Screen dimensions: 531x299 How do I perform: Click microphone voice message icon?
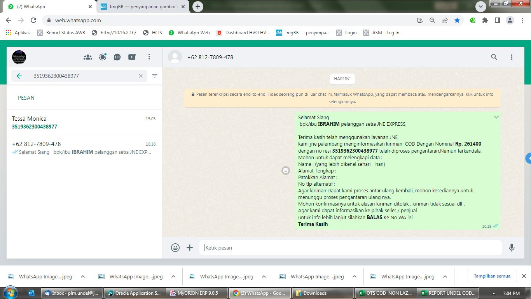point(512,248)
